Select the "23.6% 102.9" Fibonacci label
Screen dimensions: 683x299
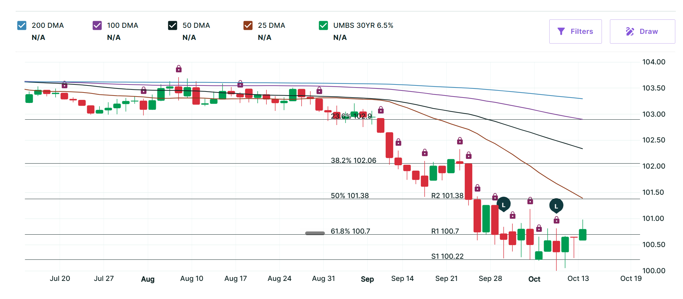pyautogui.click(x=351, y=116)
